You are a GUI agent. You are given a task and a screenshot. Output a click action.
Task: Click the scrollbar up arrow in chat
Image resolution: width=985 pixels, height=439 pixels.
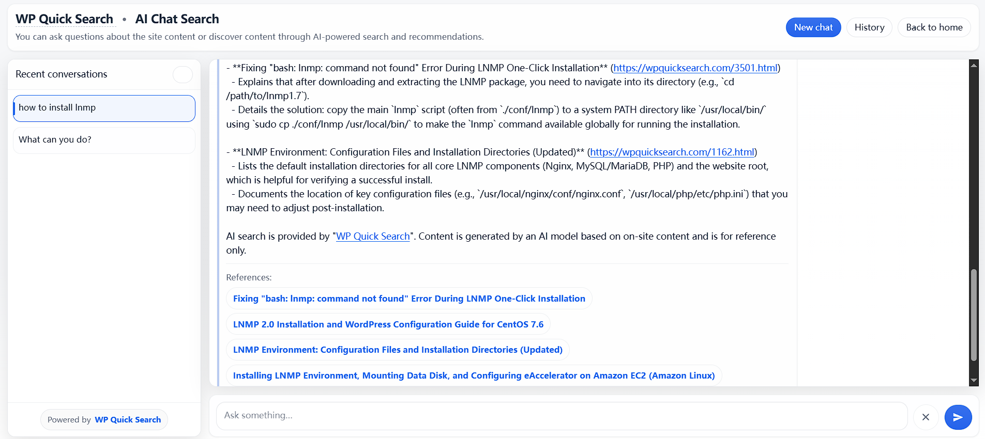coord(974,65)
